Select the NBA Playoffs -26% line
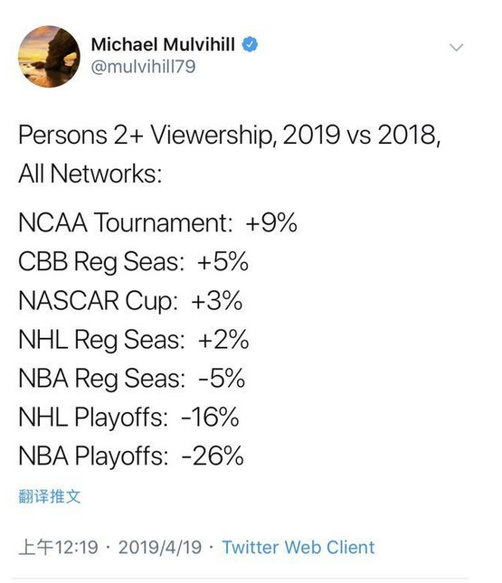This screenshot has height=583, width=502. click(131, 456)
